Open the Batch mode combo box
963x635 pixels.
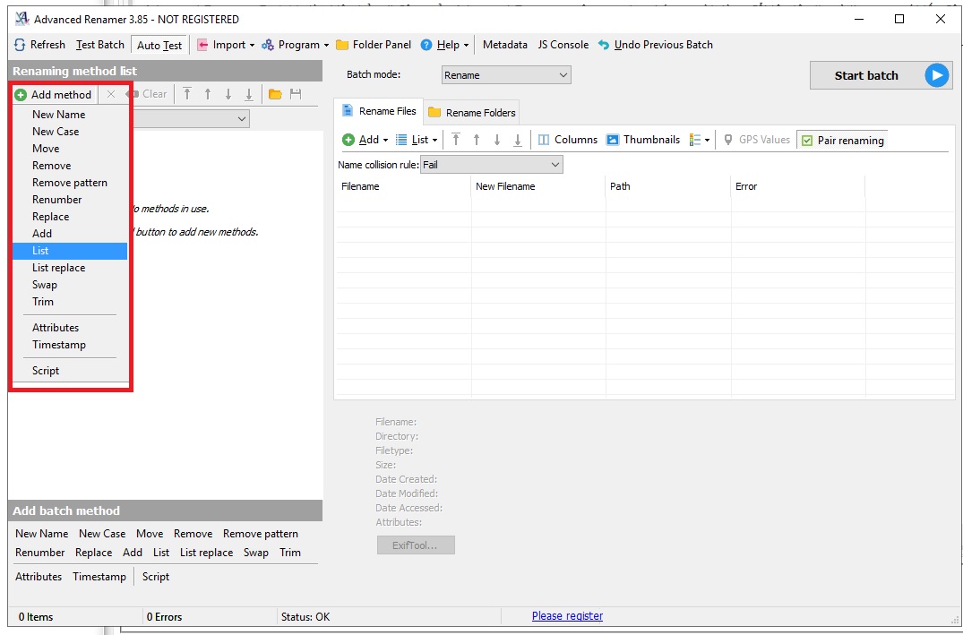[506, 75]
